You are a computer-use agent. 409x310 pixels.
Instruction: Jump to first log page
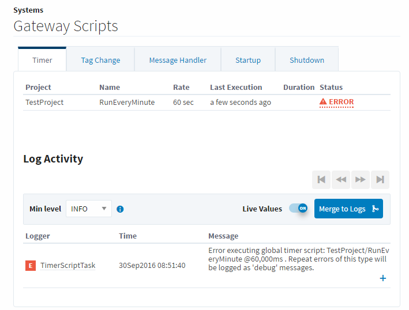point(321,179)
